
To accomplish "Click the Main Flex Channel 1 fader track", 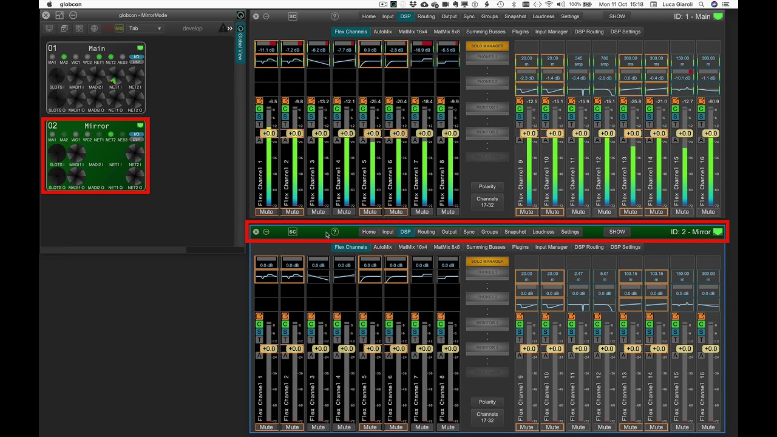I will tap(270, 158).
